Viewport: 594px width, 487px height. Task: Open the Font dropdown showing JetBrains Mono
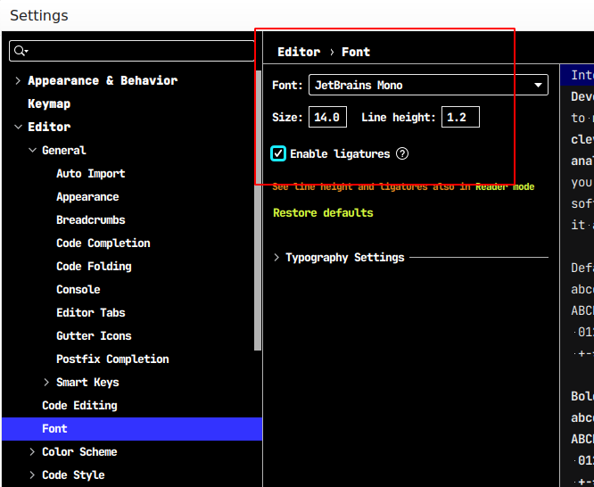(428, 85)
